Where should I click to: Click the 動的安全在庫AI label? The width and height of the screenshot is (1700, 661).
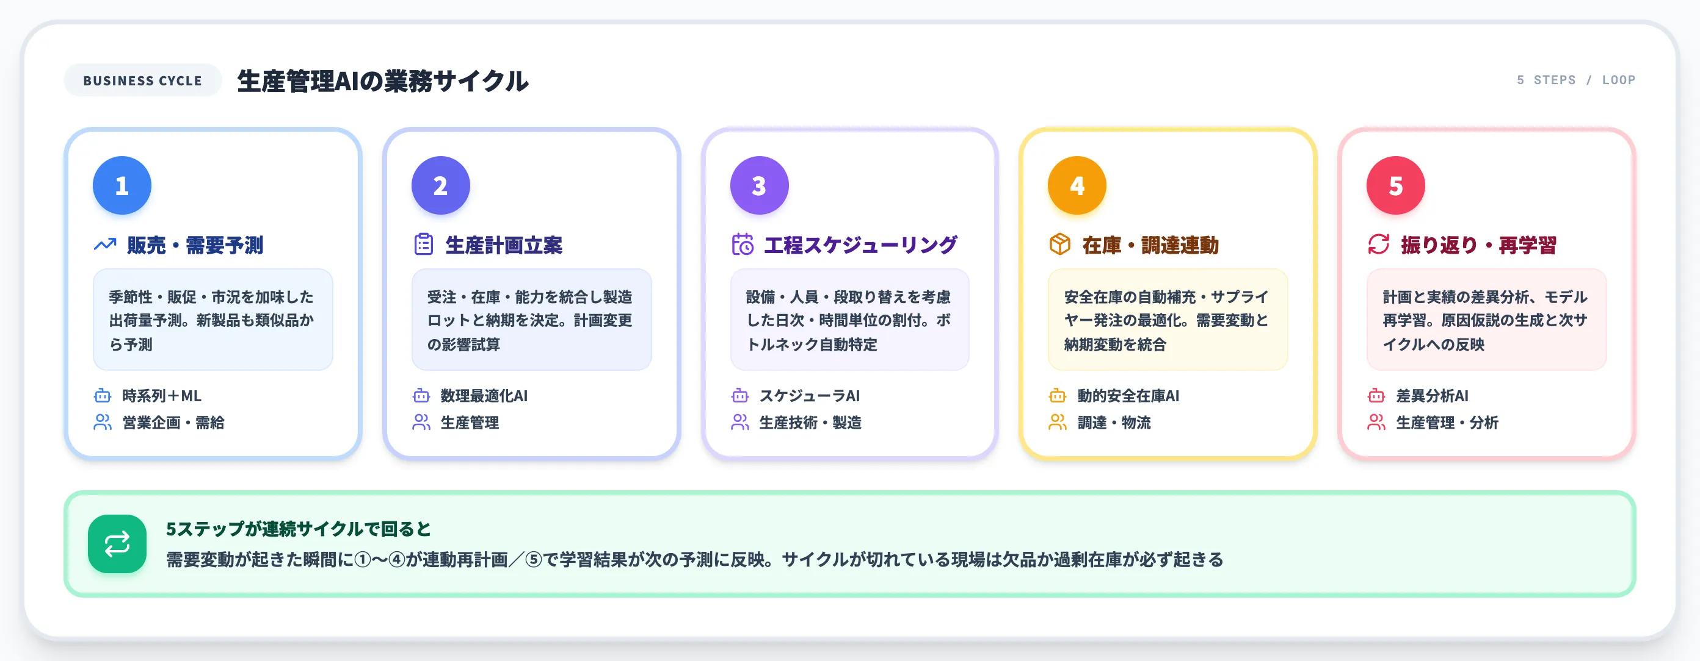point(1128,395)
